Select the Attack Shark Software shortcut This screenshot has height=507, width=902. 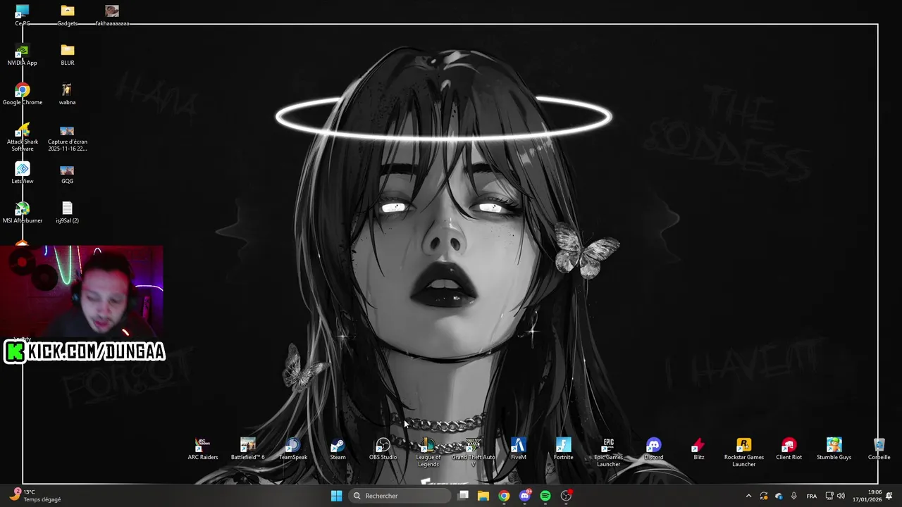23,137
